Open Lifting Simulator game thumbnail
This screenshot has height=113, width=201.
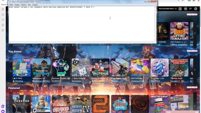click(x=179, y=31)
